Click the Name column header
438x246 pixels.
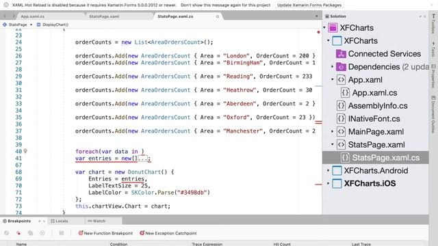pos(21,244)
